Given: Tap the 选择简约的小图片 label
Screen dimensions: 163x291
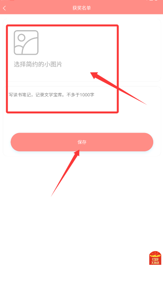Looking at the screenshot, I should coord(38,65).
